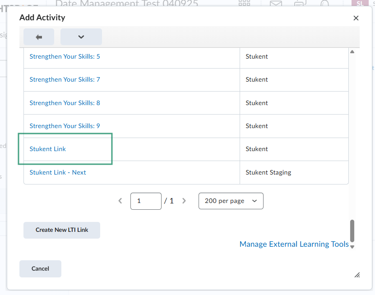
Task: Click the page number input field
Action: pos(146,201)
